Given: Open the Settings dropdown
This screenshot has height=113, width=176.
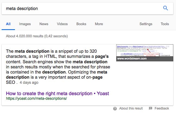Looking at the screenshot, I should click(146, 24).
